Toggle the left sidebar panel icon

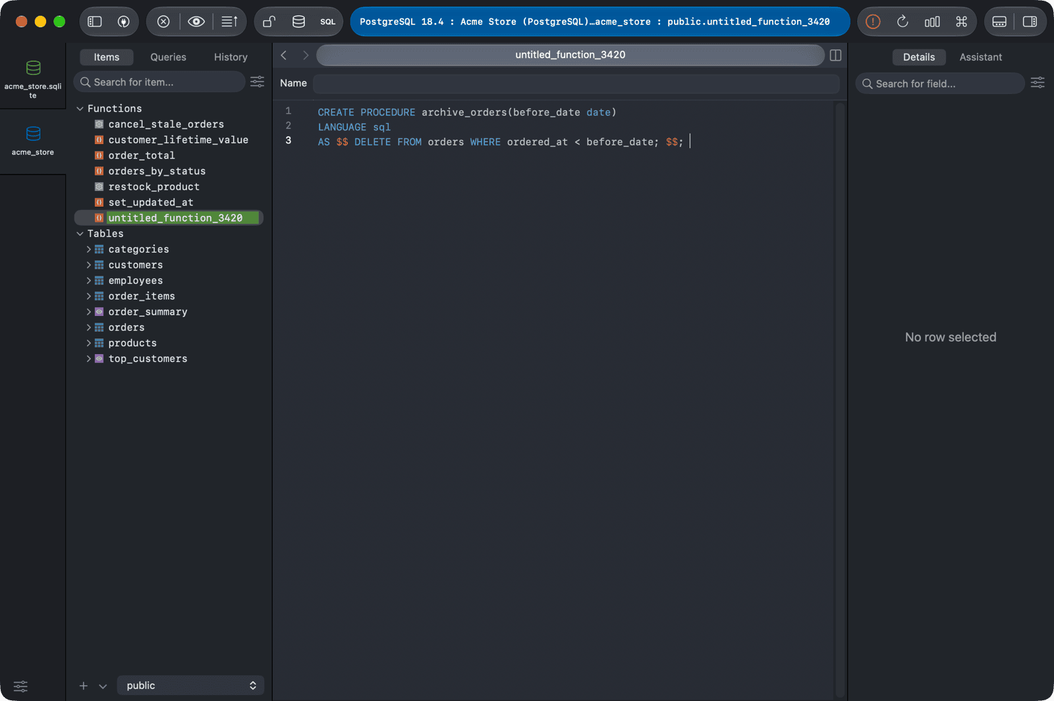(x=95, y=22)
